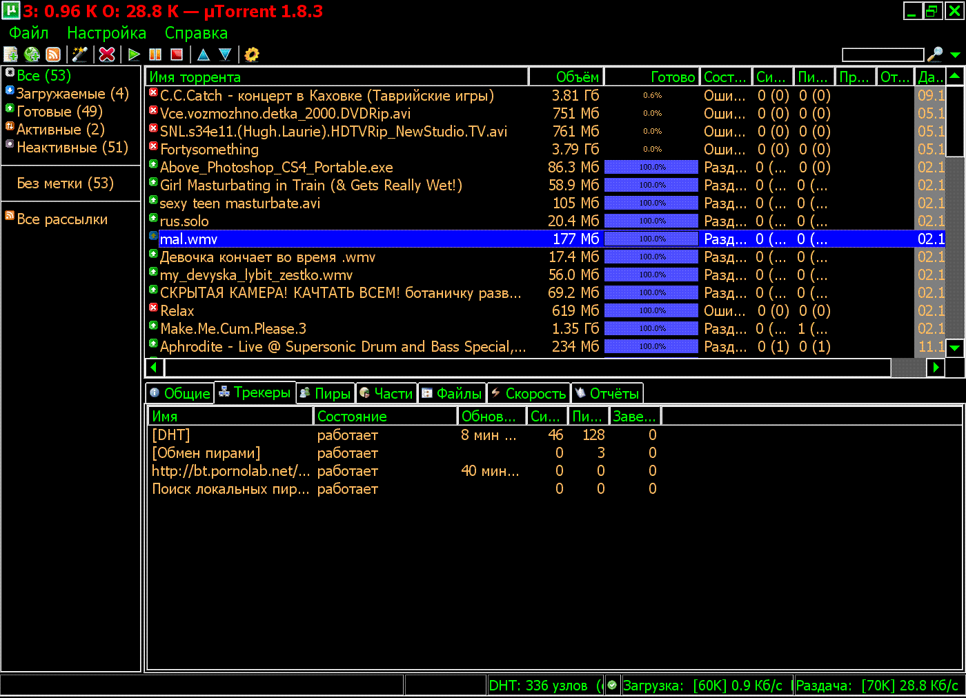Click torrent list scroll down arrow
The height and width of the screenshot is (698, 966).
[x=955, y=348]
